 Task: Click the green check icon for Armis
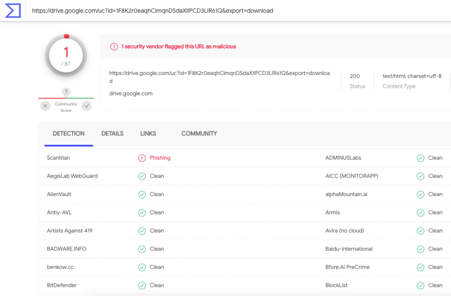(x=421, y=213)
